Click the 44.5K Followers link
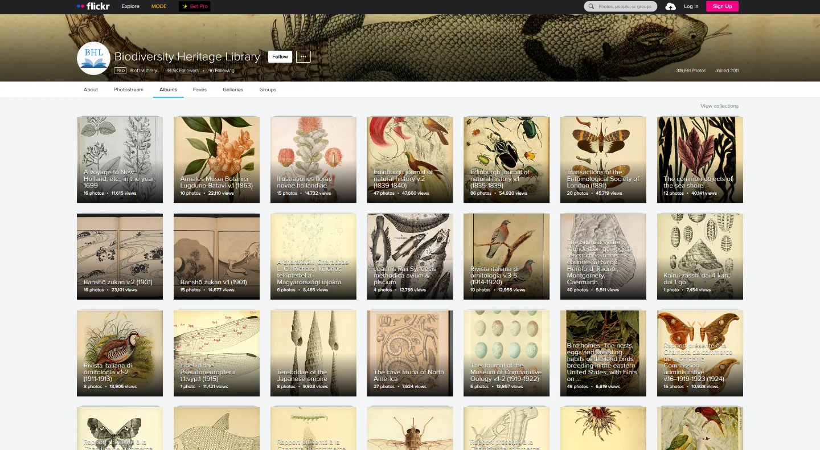The image size is (820, 450). (182, 71)
